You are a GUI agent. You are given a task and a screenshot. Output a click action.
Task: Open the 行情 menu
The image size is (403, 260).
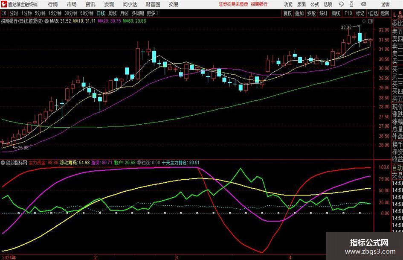coord(53,4)
